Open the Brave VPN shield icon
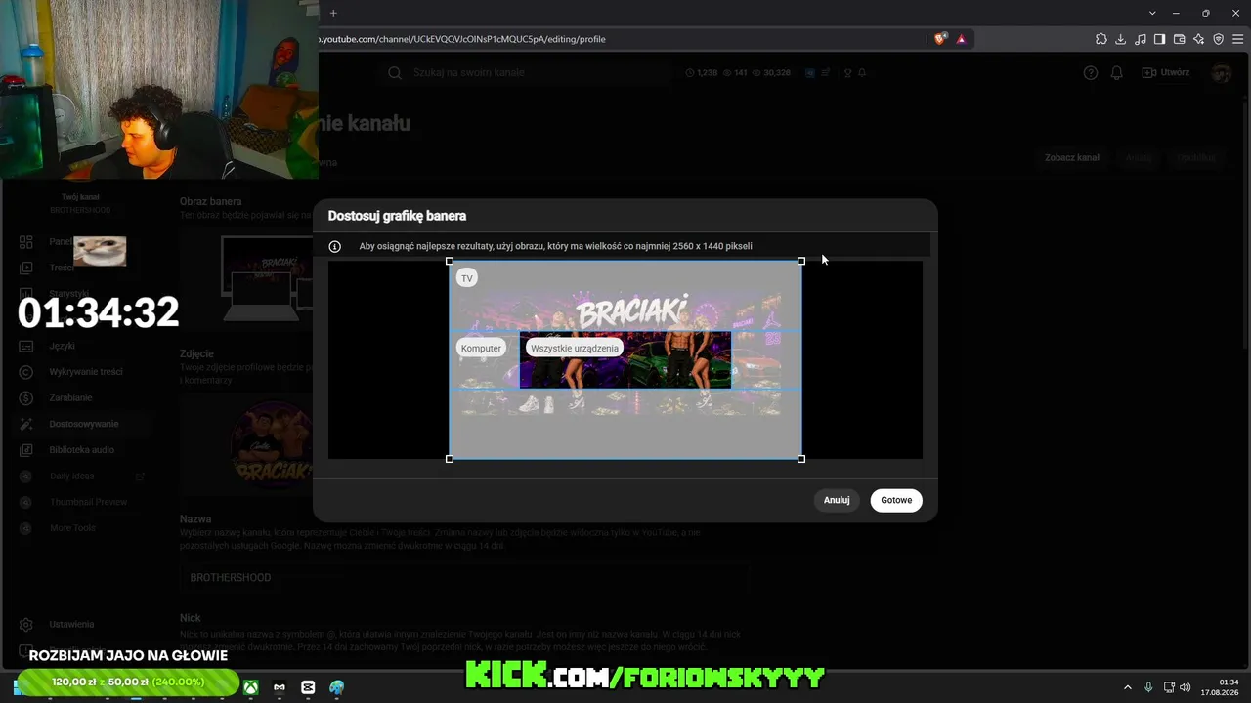 (x=1218, y=39)
